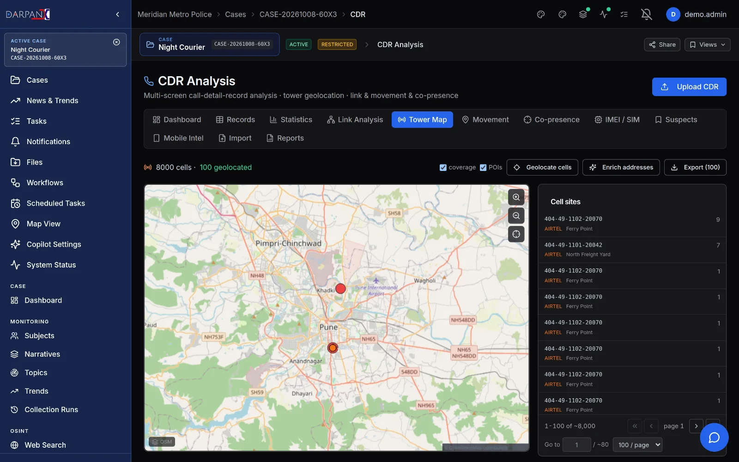Open the layers stack icon in header
This screenshot has width=739, height=462.
click(583, 14)
